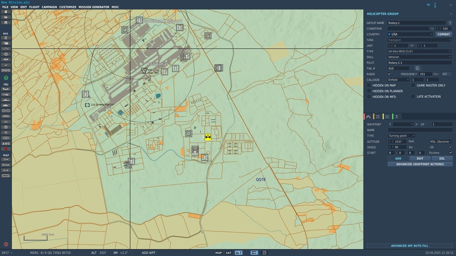The width and height of the screenshot is (456, 256).
Task: Open the mission checkmark options icon
Action: (5, 65)
